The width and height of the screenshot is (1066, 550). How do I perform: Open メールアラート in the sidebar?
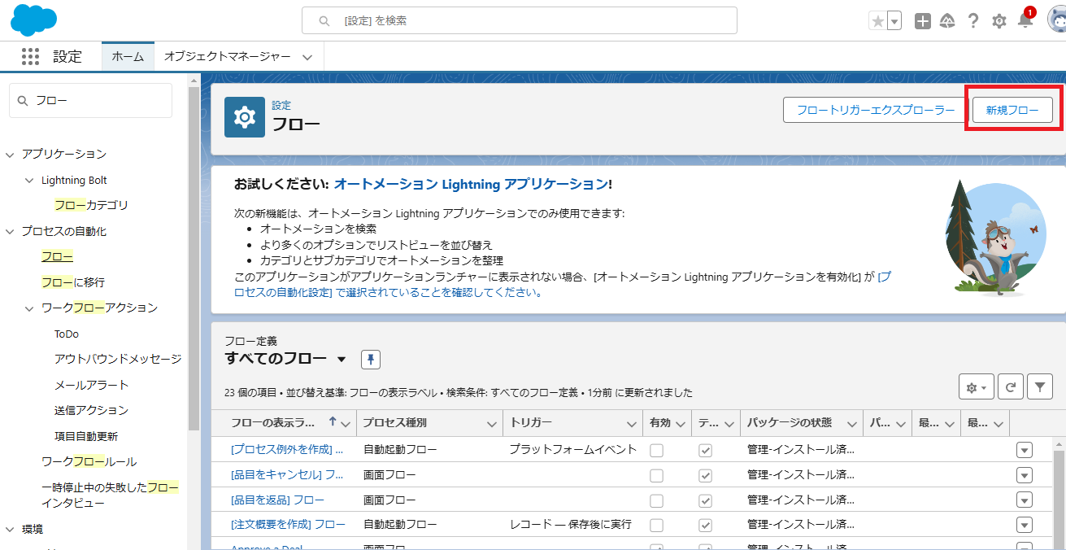pyautogui.click(x=92, y=385)
